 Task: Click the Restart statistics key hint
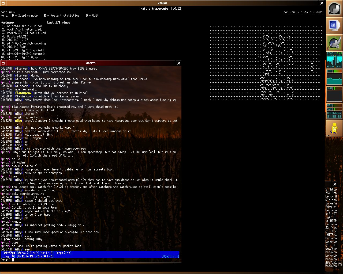tap(62, 16)
